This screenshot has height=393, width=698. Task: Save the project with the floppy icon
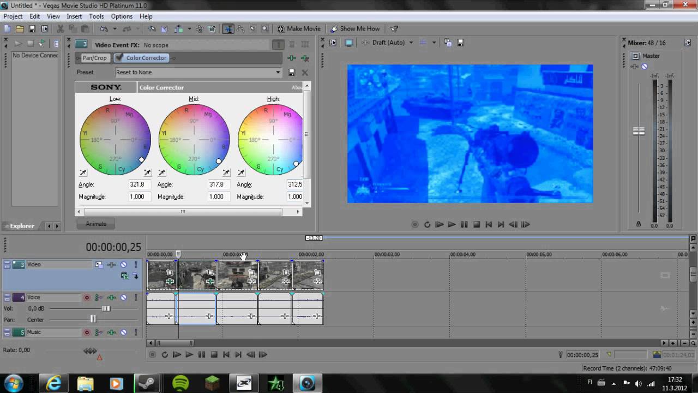click(32, 28)
